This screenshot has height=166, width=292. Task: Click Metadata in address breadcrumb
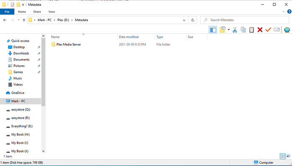pyautogui.click(x=81, y=20)
